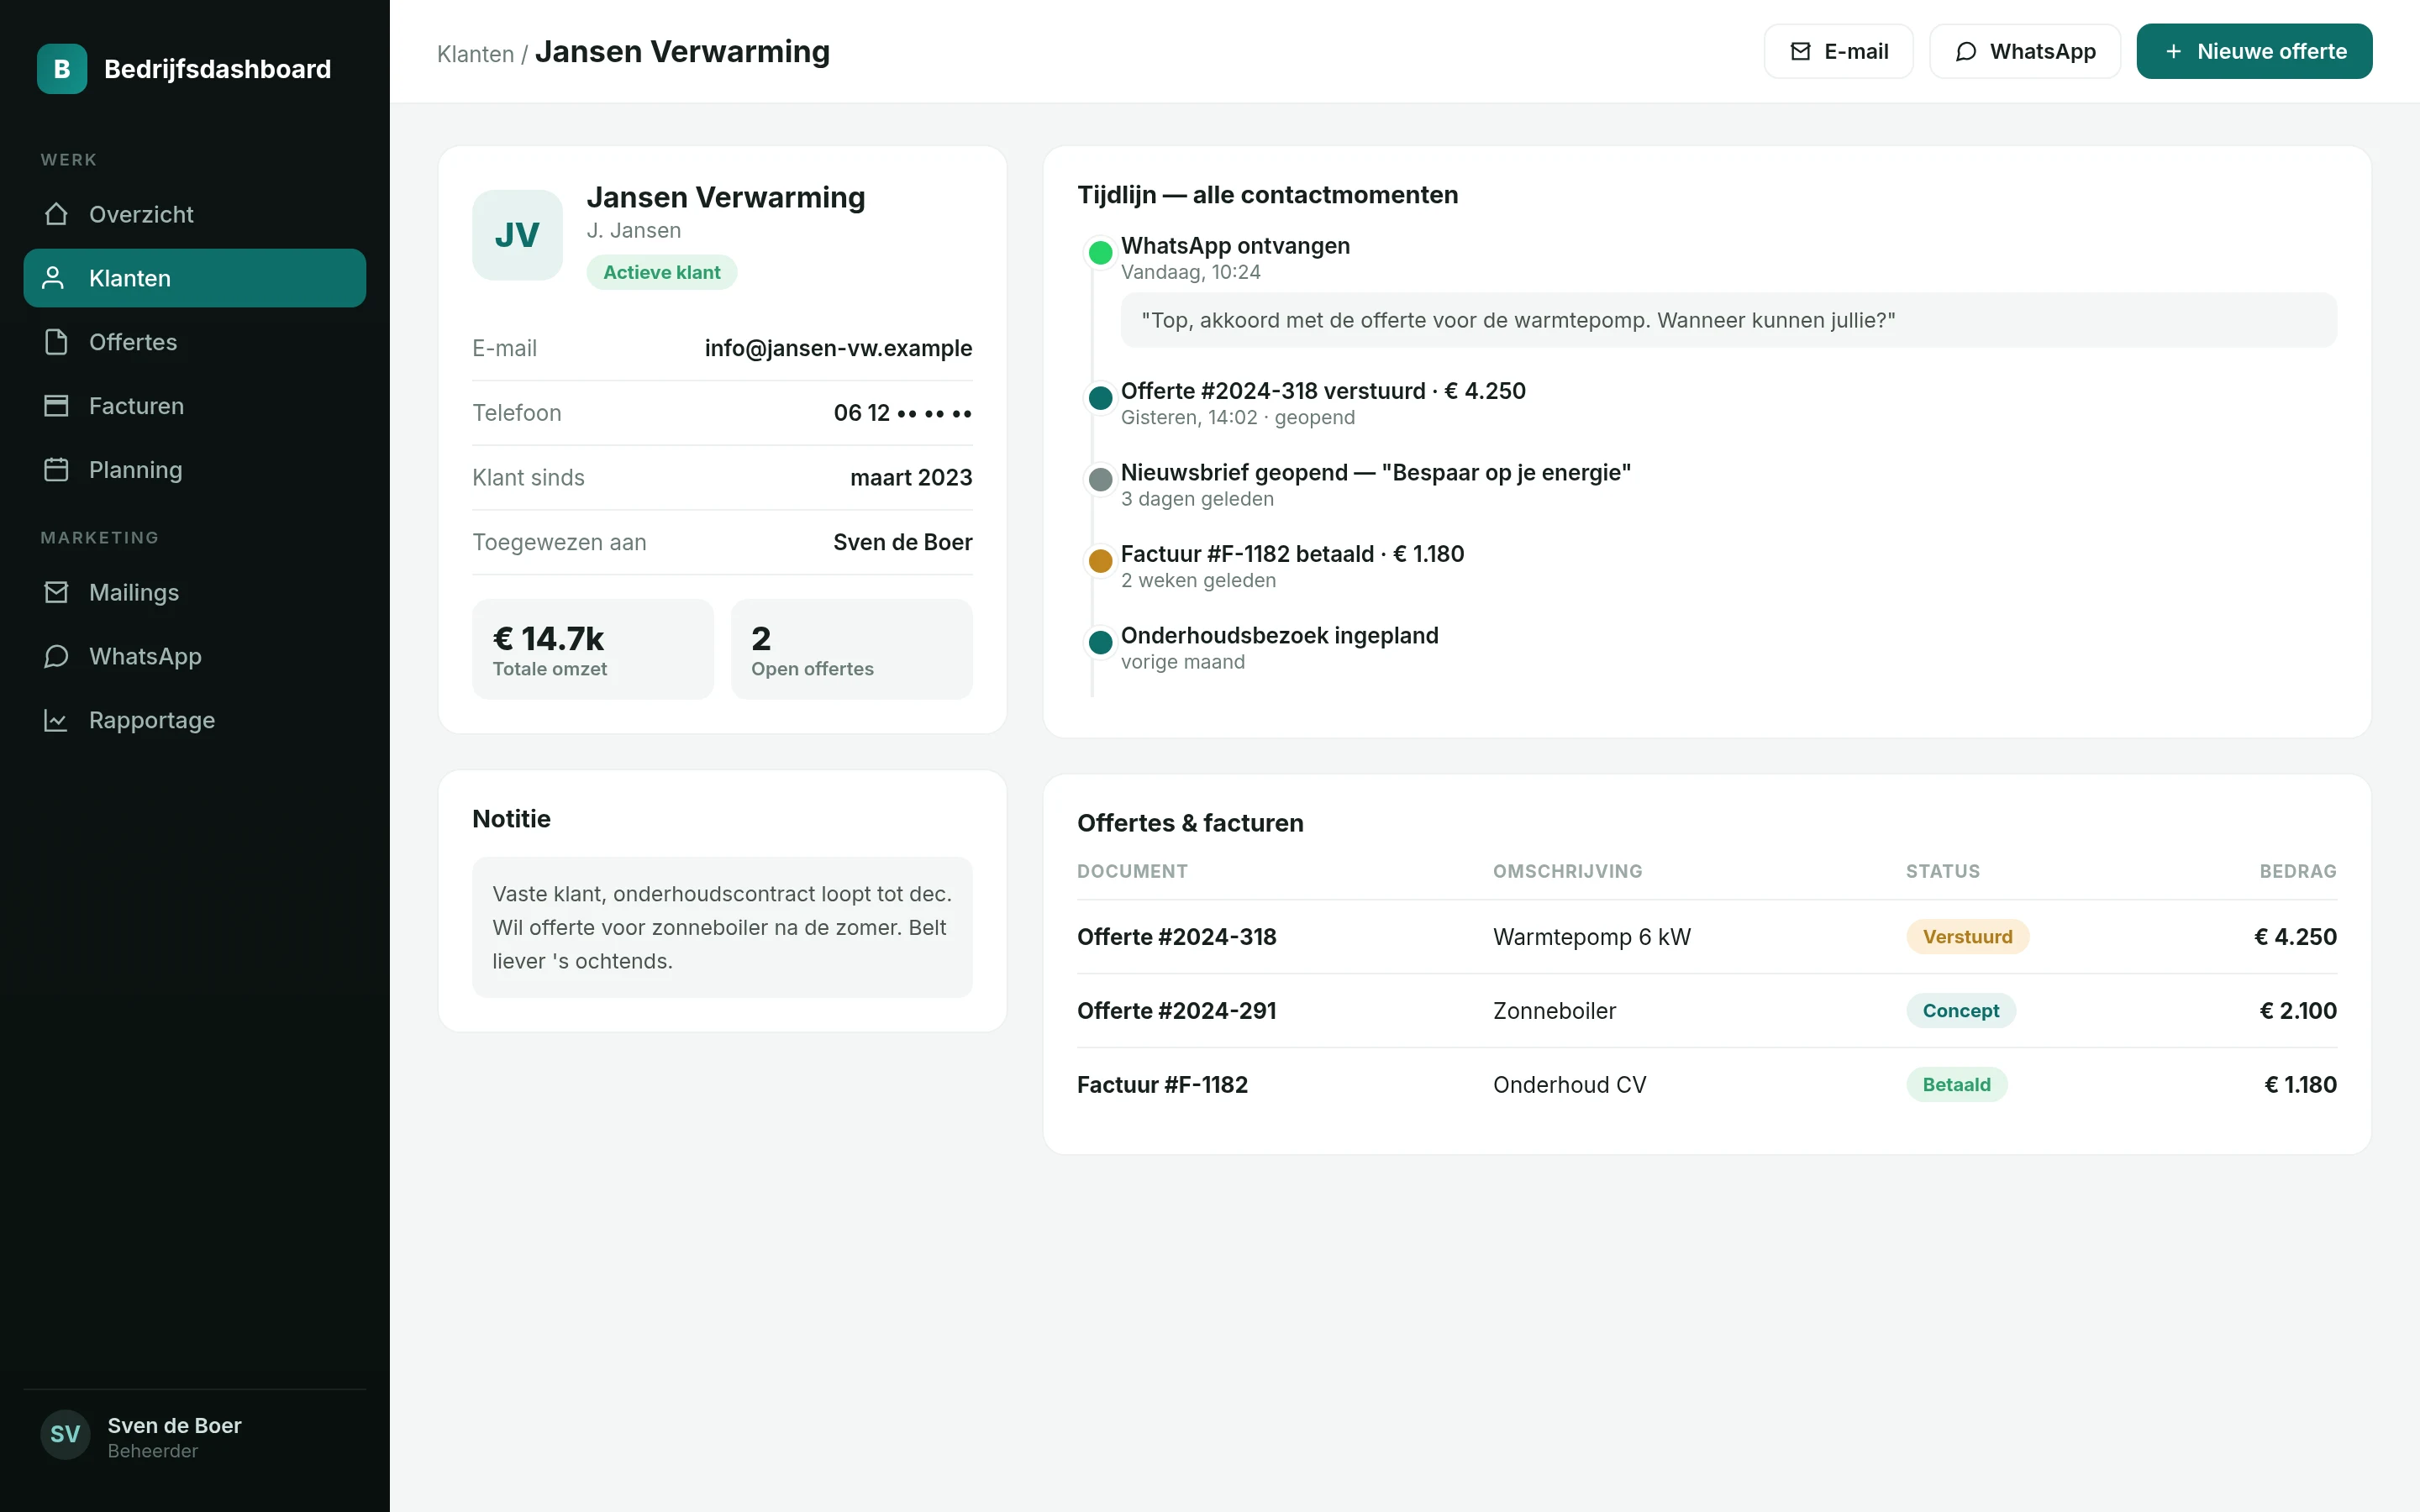The image size is (2420, 1512).
Task: Click 'Sven de Boer' Beheerder profile name
Action: 174,1426
